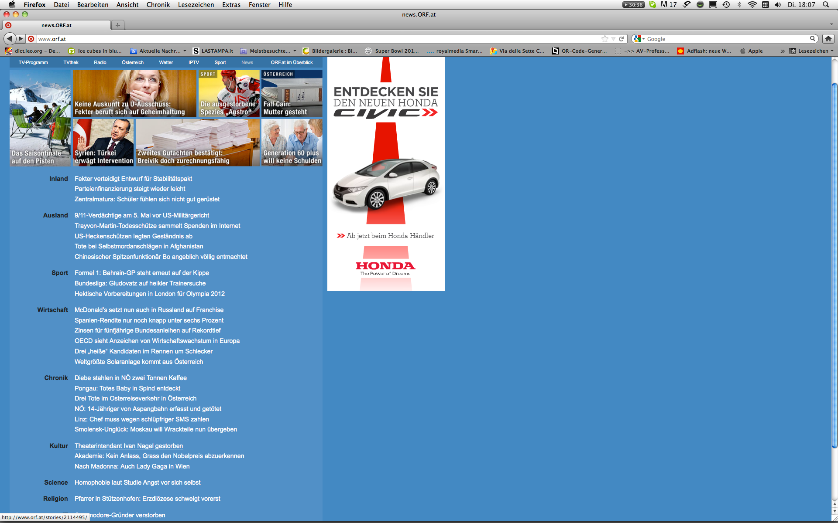Open Adflash: neue W... bookmark
Image resolution: width=838 pixels, height=523 pixels.
click(x=704, y=51)
